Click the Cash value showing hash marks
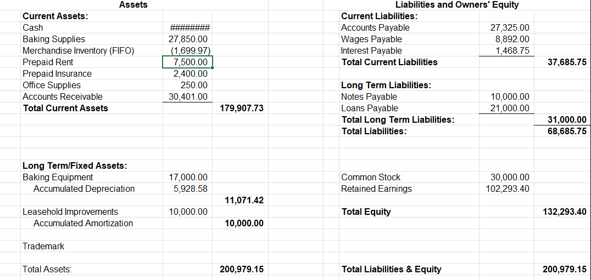 190,28
